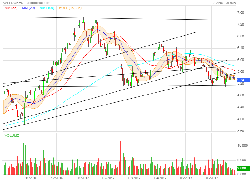Click the 06/2017 date axis label

pos(212,178)
